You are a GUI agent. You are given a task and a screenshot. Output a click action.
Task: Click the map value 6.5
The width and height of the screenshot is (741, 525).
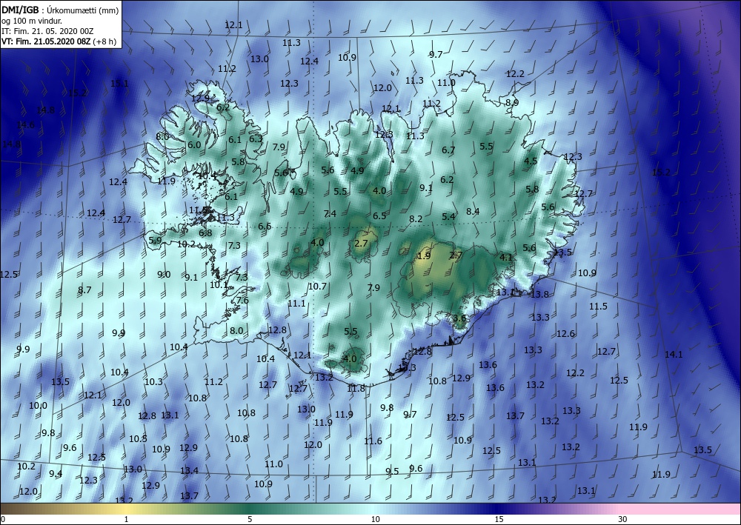point(379,216)
